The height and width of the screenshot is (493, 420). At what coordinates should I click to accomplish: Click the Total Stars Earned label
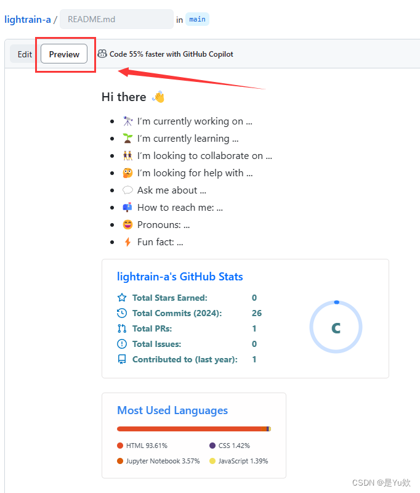[x=170, y=298]
